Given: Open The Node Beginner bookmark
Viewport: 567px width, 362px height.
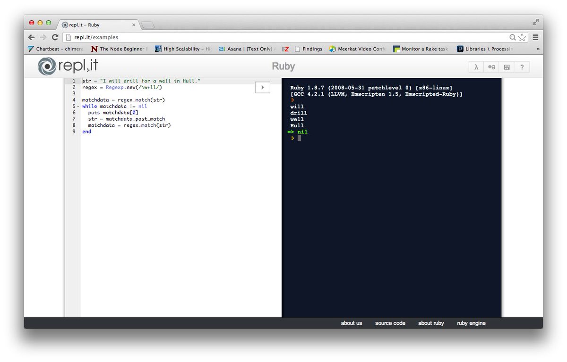Looking at the screenshot, I should coord(120,49).
